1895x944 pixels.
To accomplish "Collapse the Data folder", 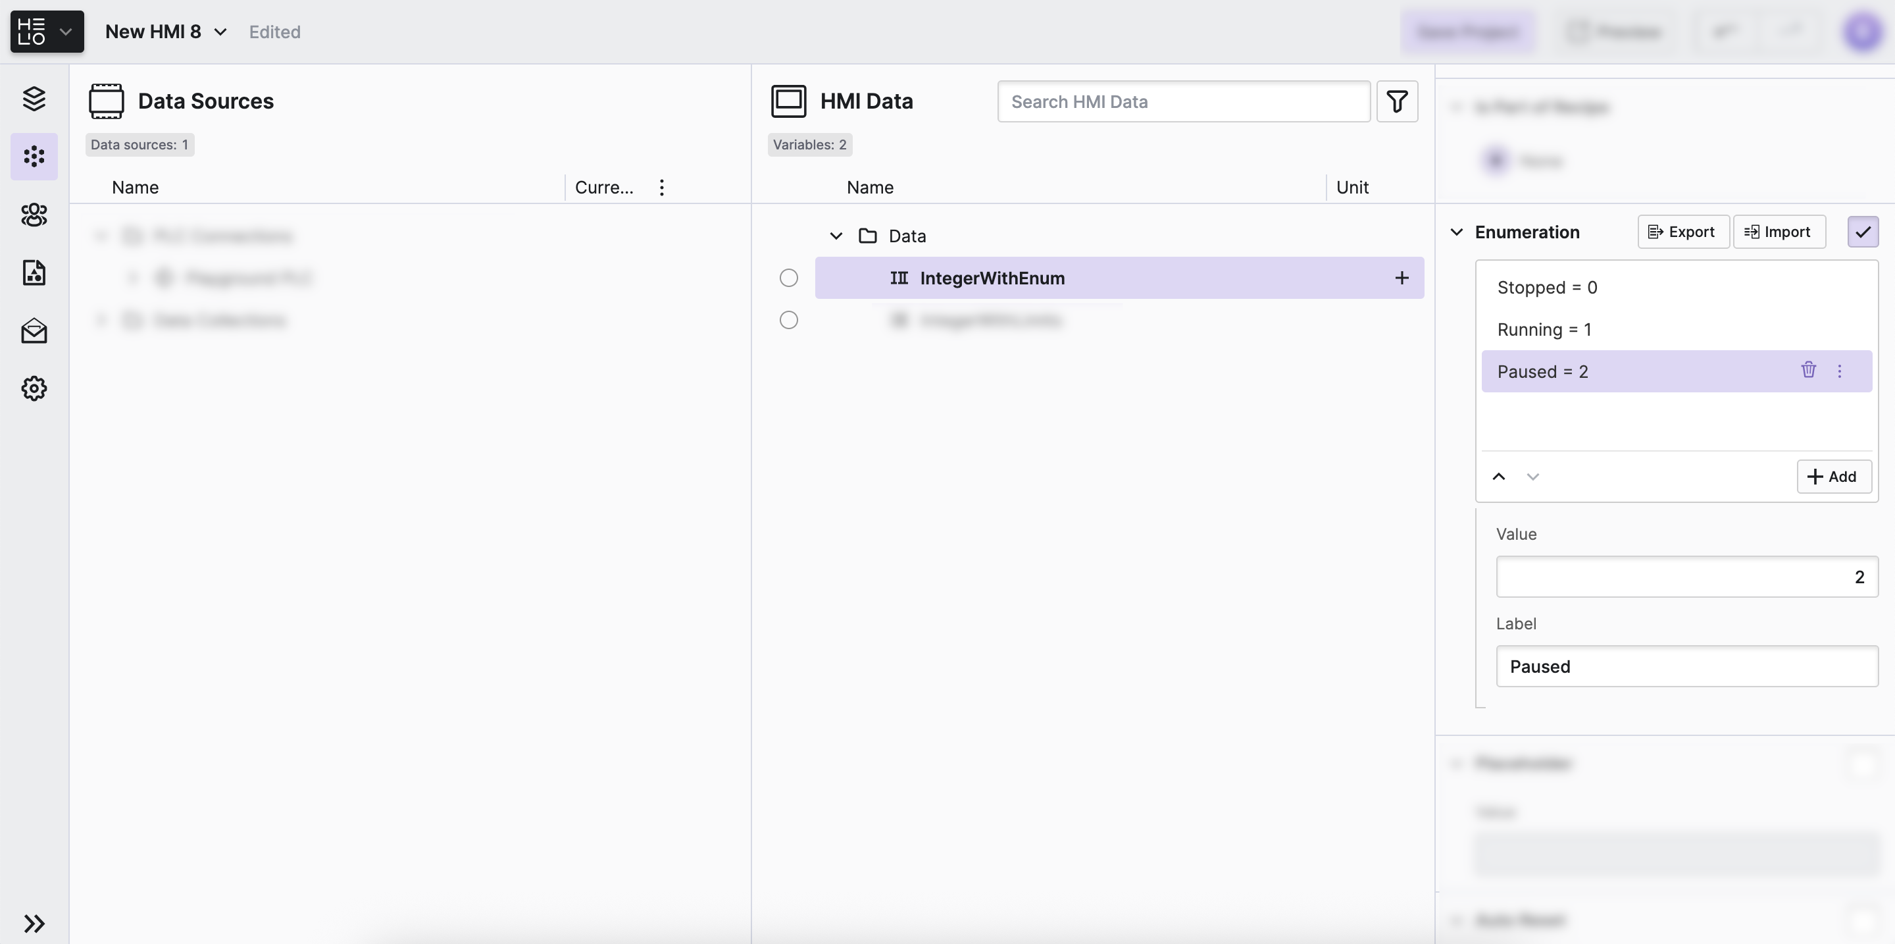I will (x=836, y=236).
